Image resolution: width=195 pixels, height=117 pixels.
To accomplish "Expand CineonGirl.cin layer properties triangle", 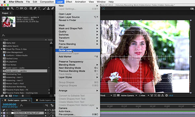I will 2,116.
